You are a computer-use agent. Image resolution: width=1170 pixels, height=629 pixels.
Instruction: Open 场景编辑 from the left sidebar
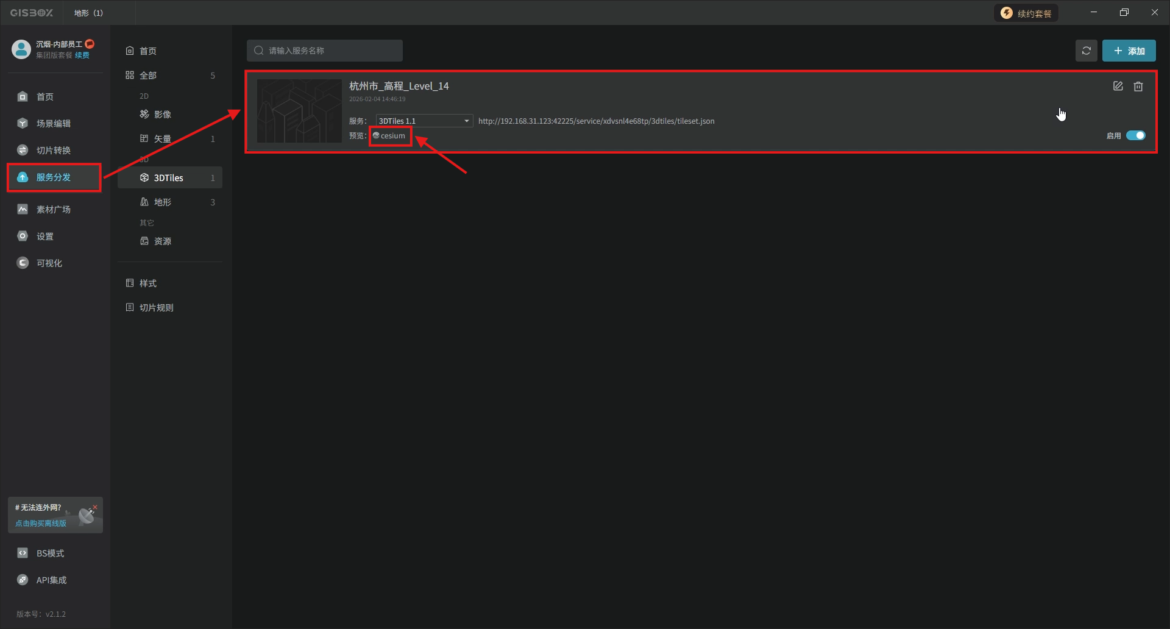53,124
